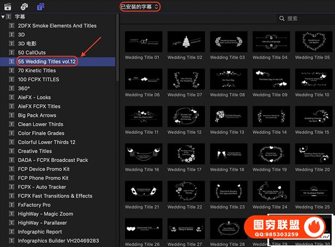The width and height of the screenshot is (335, 247).
Task: Select the Titles and Generators sidebar icon
Action: 41,7
